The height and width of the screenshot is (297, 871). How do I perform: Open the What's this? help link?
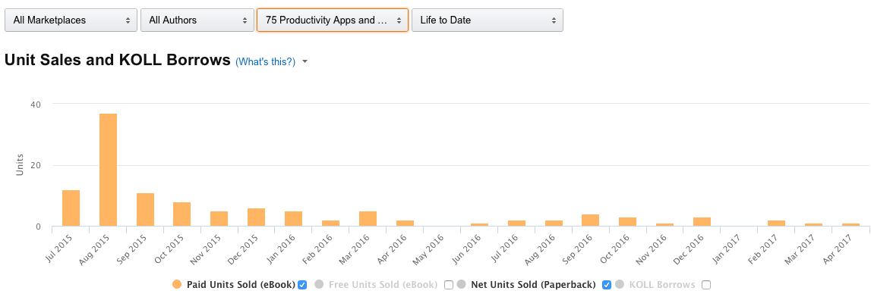[266, 61]
